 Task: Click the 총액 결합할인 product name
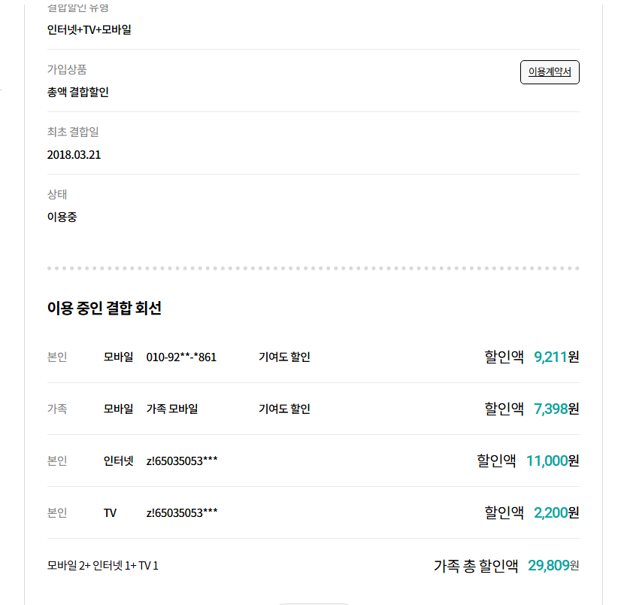78,93
